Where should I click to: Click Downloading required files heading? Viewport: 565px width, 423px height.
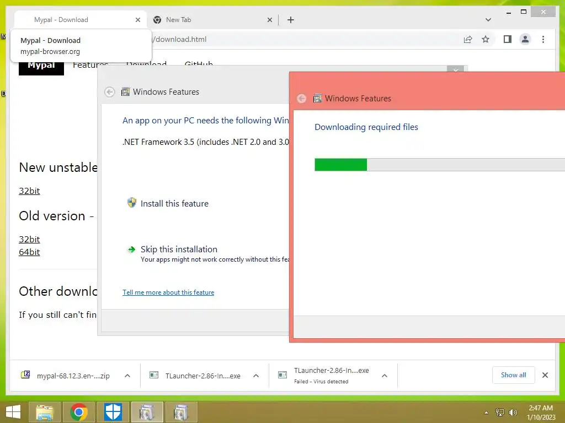[366, 127]
